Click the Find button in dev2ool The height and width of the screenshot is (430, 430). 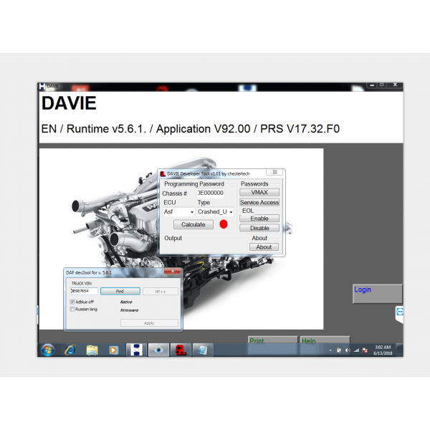pos(120,291)
